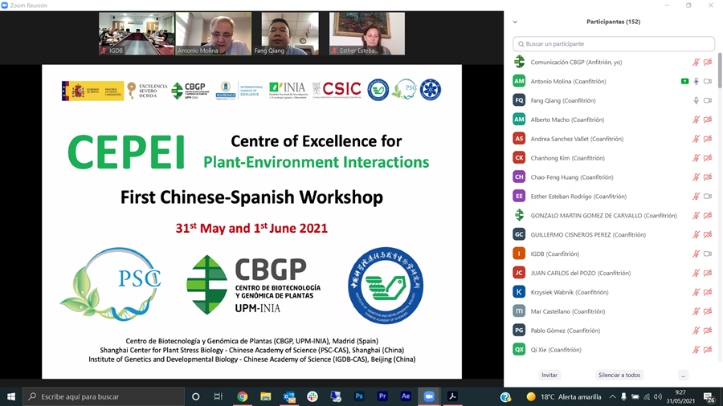Click Antonio Molina's green screen-share icon

(x=684, y=81)
